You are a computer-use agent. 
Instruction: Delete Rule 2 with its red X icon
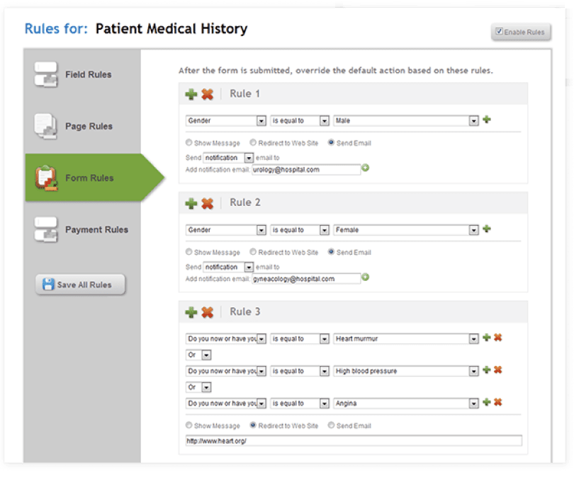pyautogui.click(x=207, y=203)
